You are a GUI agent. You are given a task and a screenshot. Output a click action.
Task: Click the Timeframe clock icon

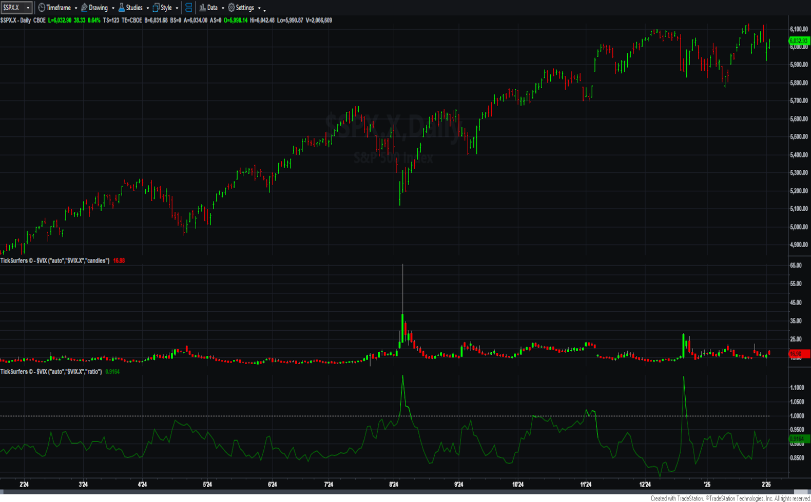(42, 8)
